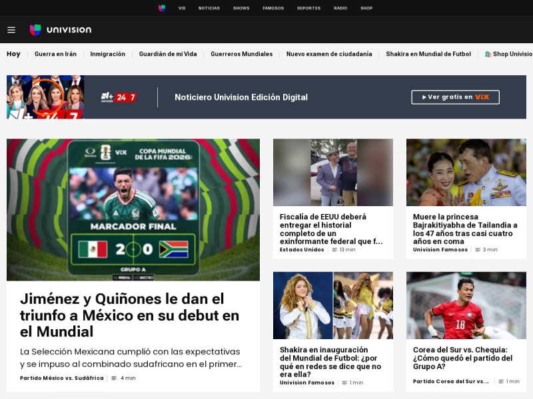533x399 pixels.
Task: Open Jiménez y Quiñones headline
Action: coord(129,315)
